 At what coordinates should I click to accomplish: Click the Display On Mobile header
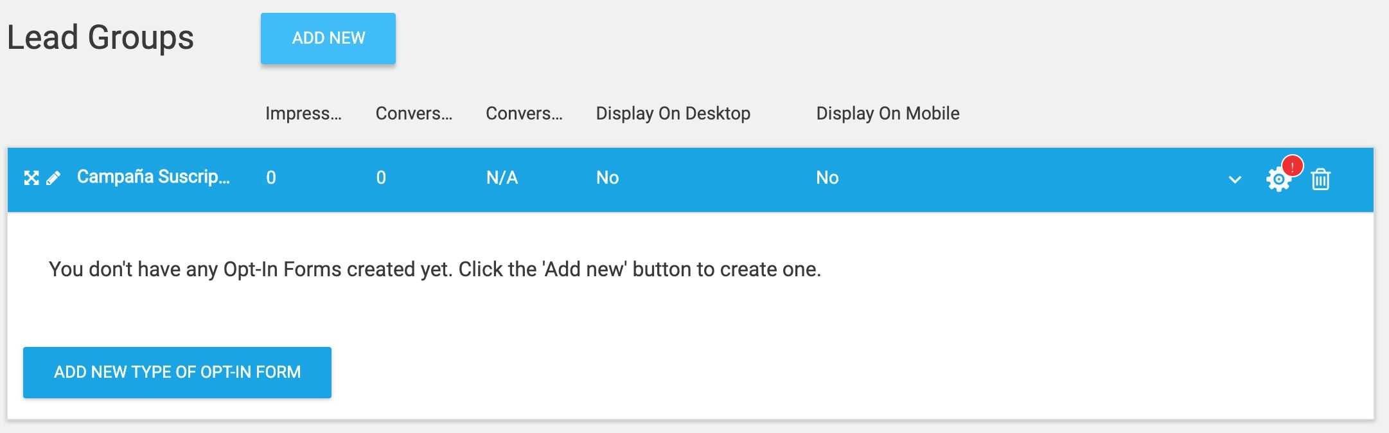coord(887,114)
